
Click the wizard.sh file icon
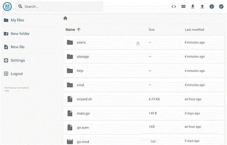click(x=70, y=99)
